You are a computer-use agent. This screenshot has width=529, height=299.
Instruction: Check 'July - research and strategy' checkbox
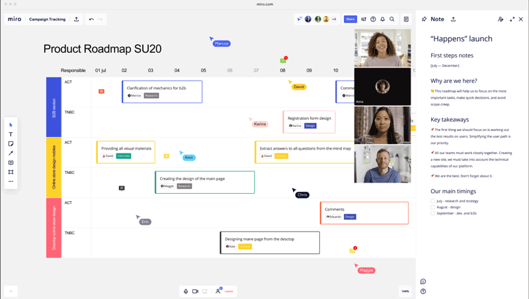tap(433, 200)
